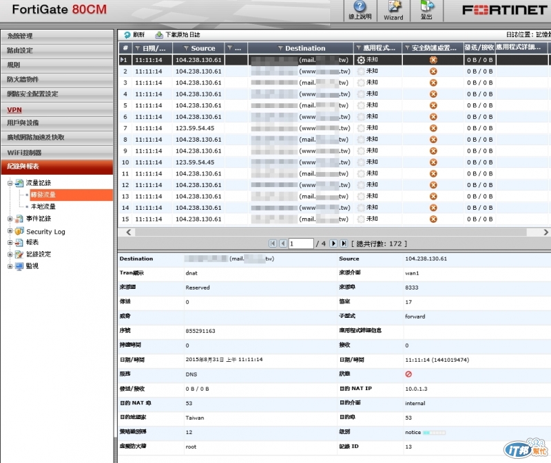551x463 pixels.
Task: Click filter icon on security action column
Action: point(407,47)
